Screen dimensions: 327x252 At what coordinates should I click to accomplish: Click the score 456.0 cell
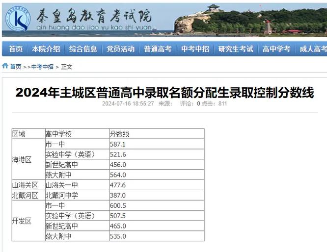point(157,165)
